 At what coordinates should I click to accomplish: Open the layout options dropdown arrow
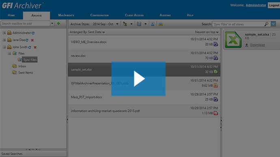(146, 24)
